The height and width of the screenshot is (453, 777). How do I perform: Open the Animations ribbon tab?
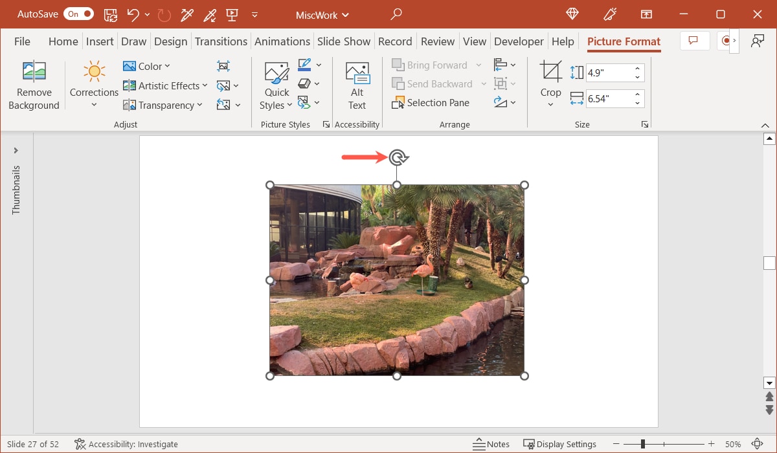click(282, 41)
